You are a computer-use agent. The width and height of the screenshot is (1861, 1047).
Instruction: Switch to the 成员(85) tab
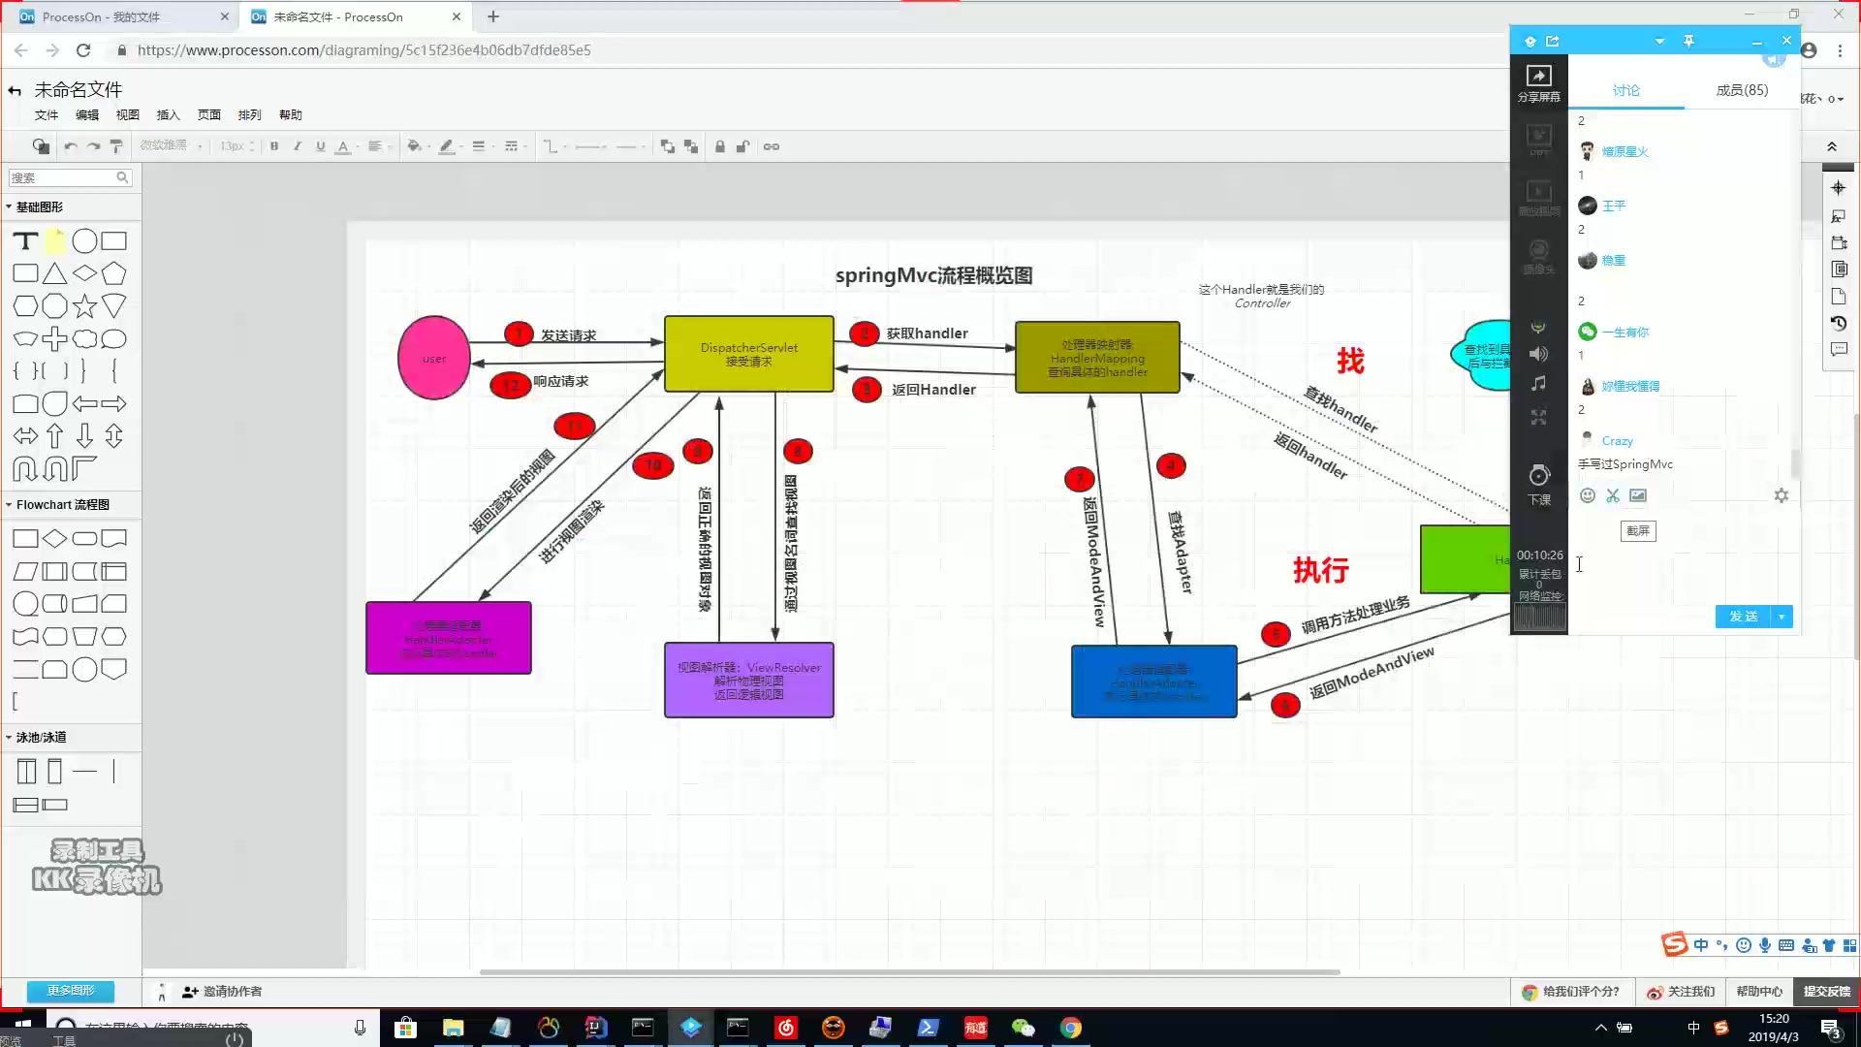coord(1742,90)
